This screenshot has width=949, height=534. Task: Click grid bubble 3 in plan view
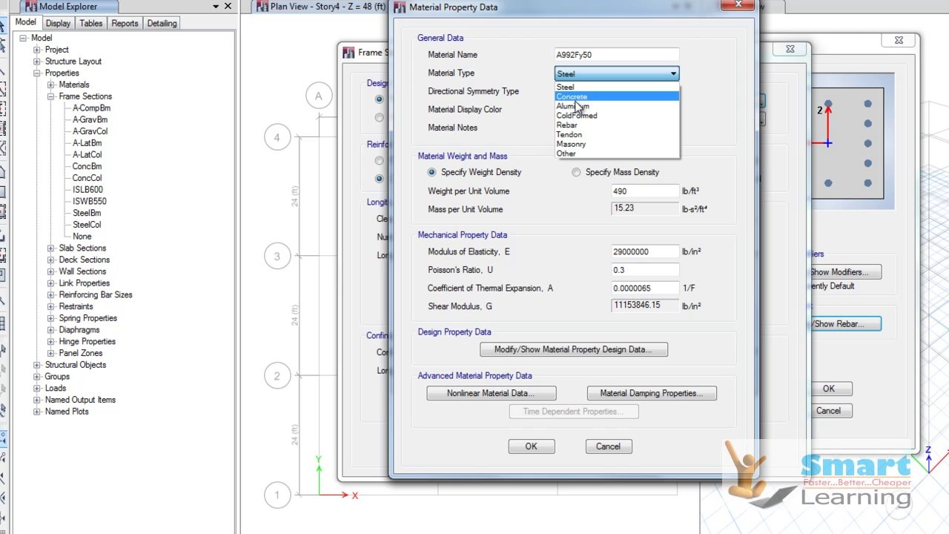[x=277, y=257]
